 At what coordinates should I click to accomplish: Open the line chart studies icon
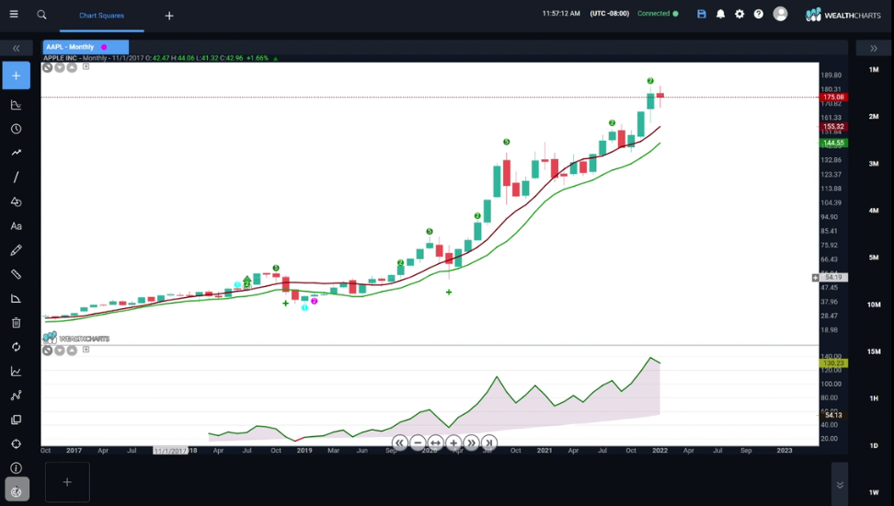16,372
